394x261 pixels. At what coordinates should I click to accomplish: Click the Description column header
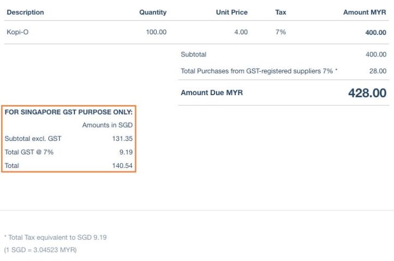(x=26, y=12)
